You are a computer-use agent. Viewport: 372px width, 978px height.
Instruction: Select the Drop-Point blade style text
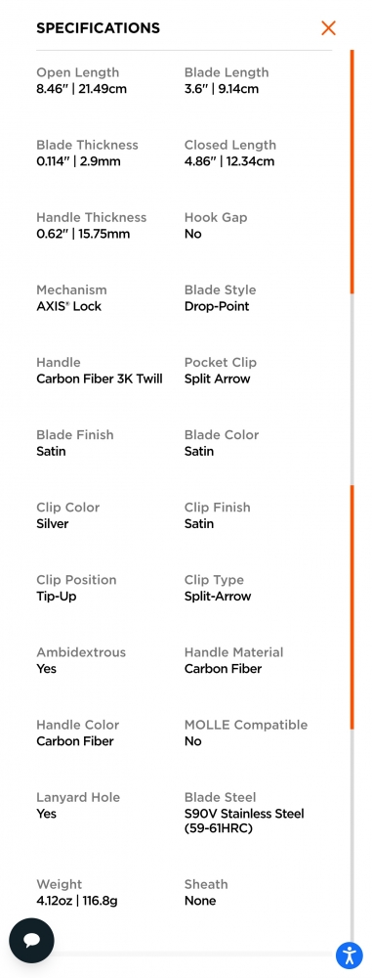(x=217, y=306)
